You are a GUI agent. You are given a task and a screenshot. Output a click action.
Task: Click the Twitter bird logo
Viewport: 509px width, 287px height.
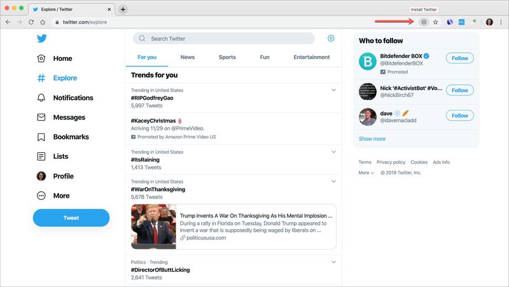(x=41, y=38)
